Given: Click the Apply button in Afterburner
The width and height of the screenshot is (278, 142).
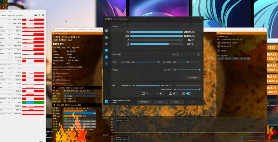Looking at the screenshot, I should click(x=192, y=102).
